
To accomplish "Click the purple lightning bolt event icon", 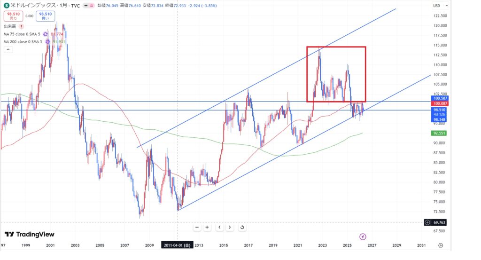I will pyautogui.click(x=363, y=236).
